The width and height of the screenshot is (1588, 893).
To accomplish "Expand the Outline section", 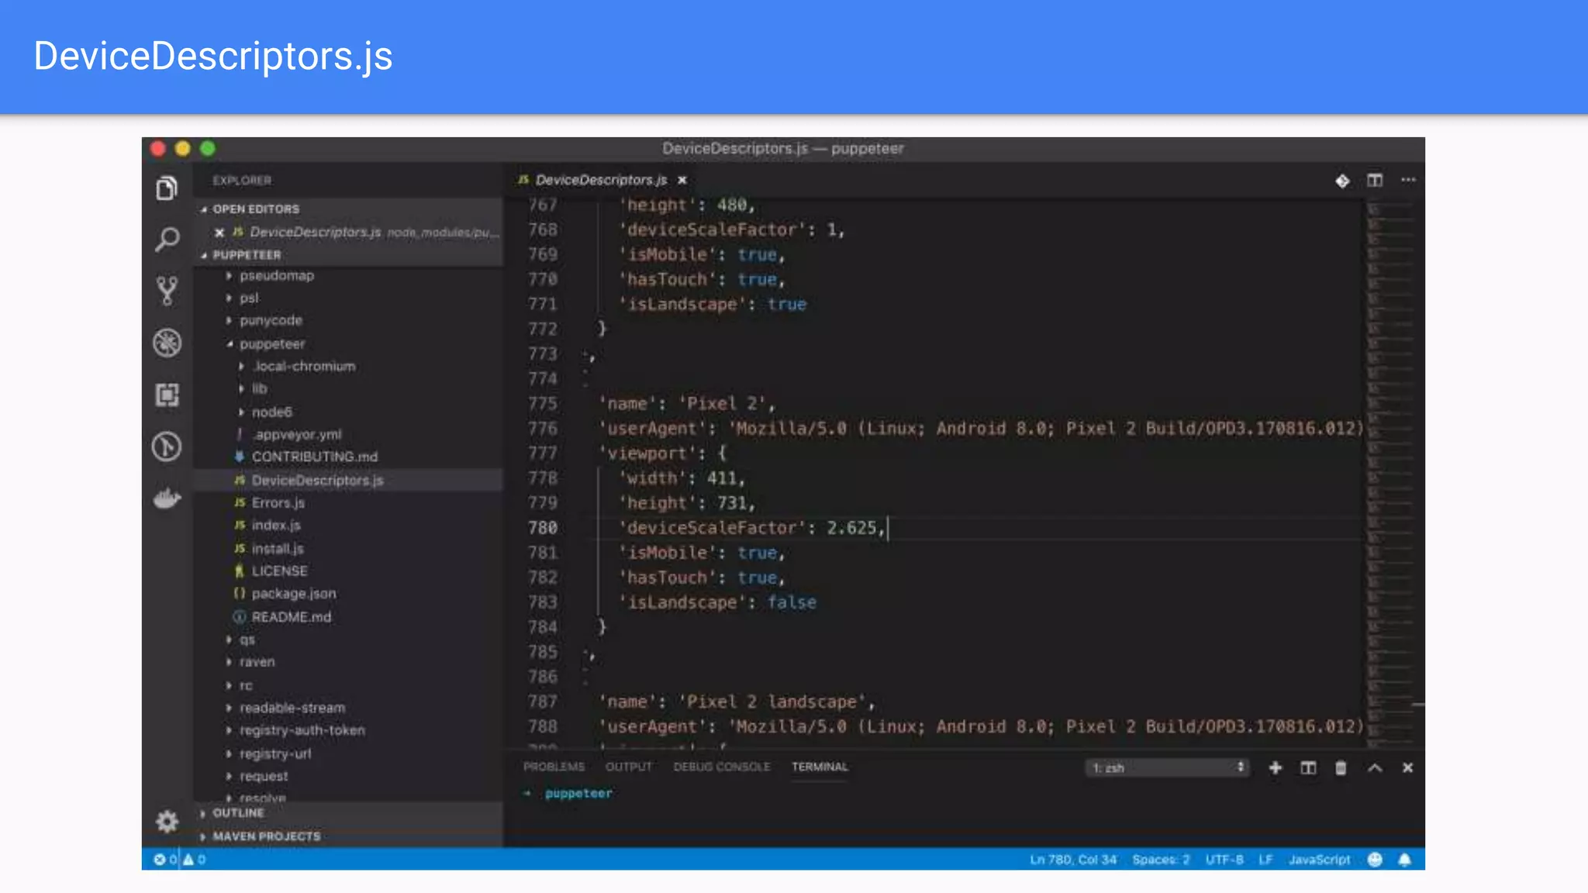I will (x=238, y=813).
